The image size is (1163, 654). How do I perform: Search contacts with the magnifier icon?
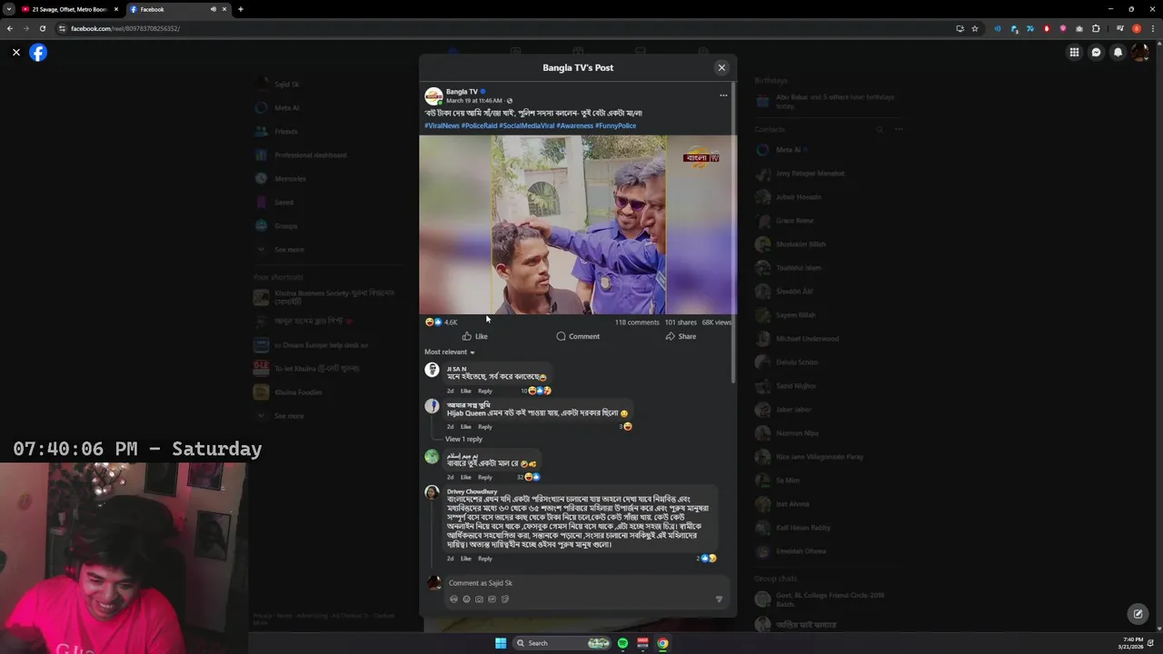pyautogui.click(x=880, y=130)
